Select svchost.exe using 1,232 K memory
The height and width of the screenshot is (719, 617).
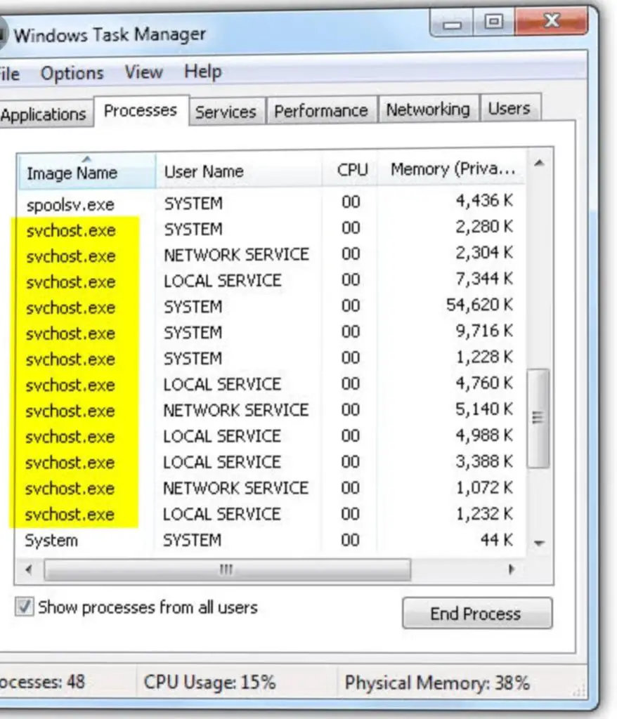click(271, 514)
